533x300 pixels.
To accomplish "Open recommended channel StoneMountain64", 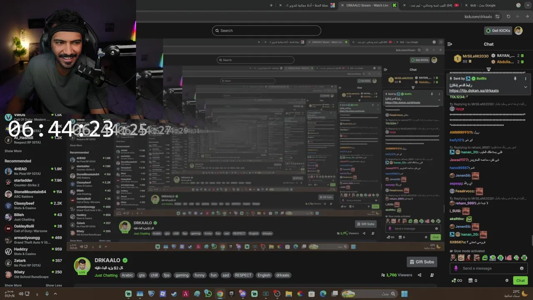I will [33, 194].
